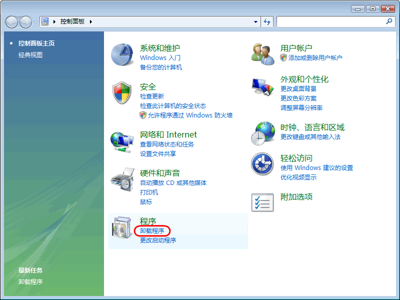The height and width of the screenshot is (300, 400).
Task: Click shield icon next to 允许程序通过 Windows 防火墙
Action: click(x=143, y=115)
